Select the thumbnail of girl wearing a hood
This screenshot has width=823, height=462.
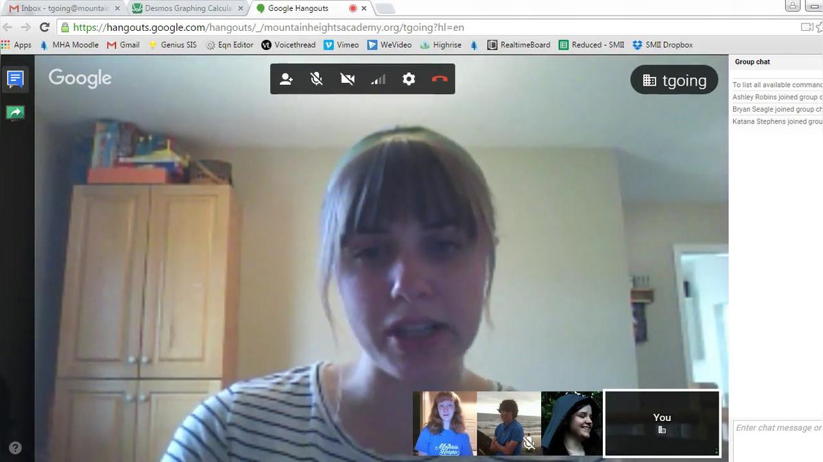click(572, 424)
